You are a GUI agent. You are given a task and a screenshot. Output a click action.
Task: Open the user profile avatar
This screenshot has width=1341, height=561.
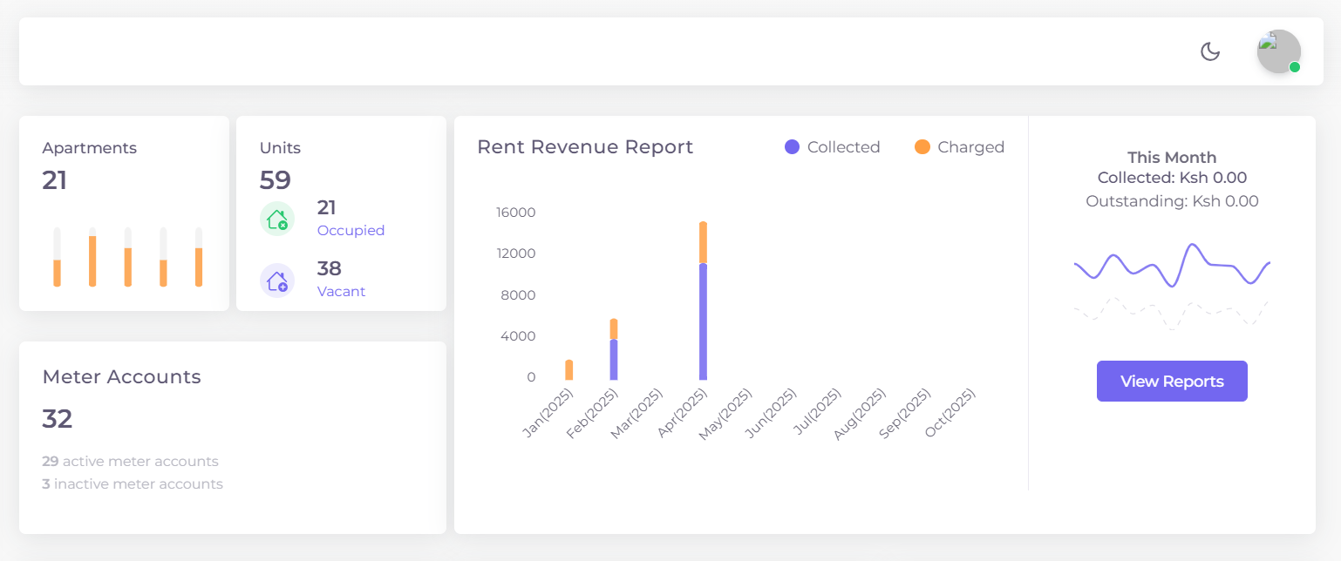pyautogui.click(x=1278, y=51)
